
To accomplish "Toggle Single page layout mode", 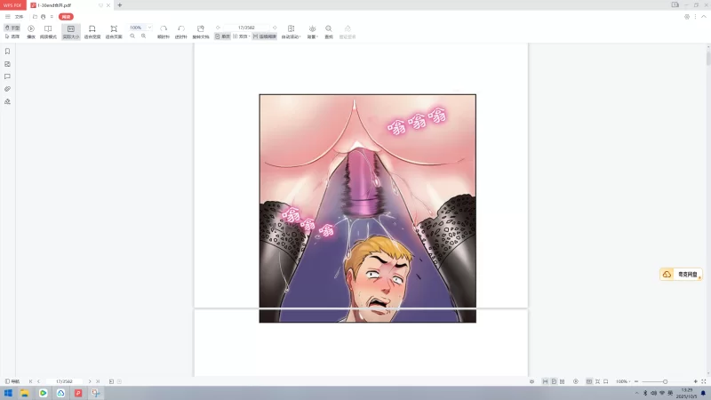I will (x=223, y=36).
